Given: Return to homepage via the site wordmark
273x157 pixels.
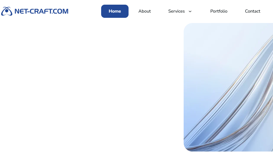Looking at the screenshot, I should pyautogui.click(x=41, y=11).
